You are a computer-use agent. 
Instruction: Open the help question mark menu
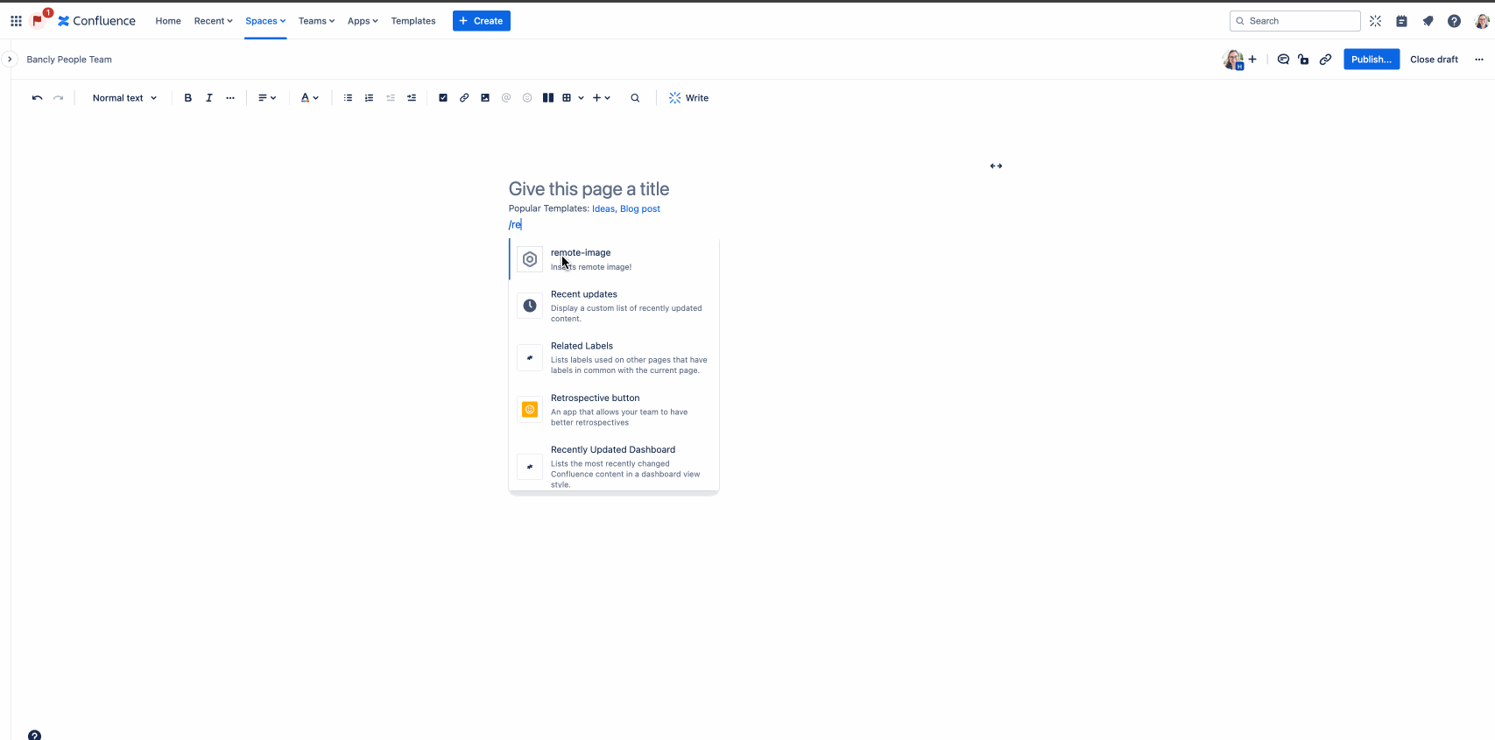1454,21
